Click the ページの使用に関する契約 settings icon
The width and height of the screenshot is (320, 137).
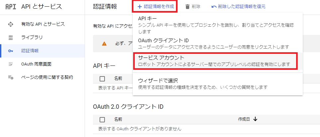click(x=10, y=77)
